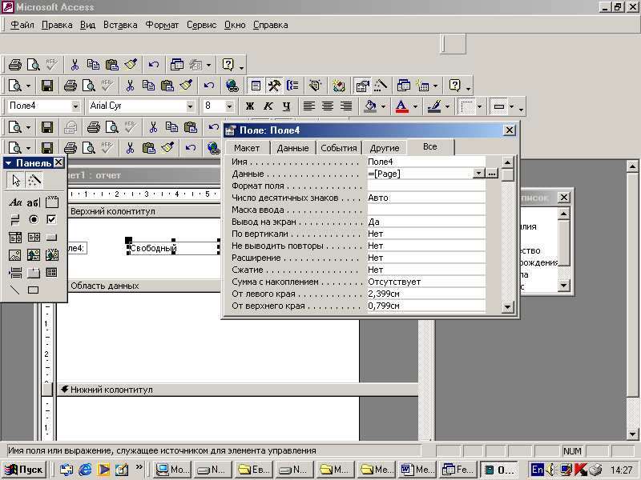Choose the Tab Control tool in toolbox
This screenshot has width=641, height=480.
coord(34,273)
